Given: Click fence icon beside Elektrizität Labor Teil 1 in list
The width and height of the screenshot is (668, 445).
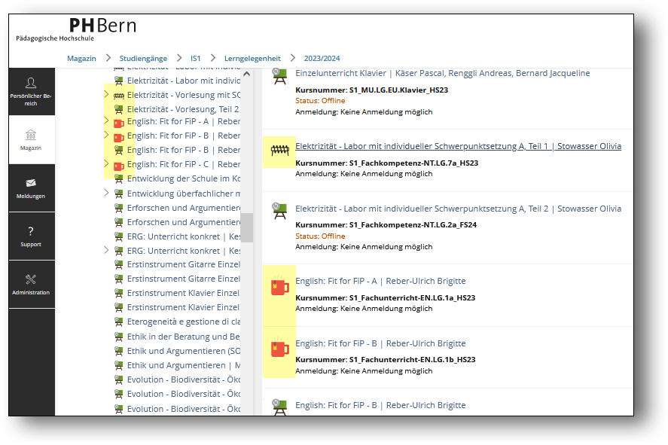Looking at the screenshot, I should [280, 151].
